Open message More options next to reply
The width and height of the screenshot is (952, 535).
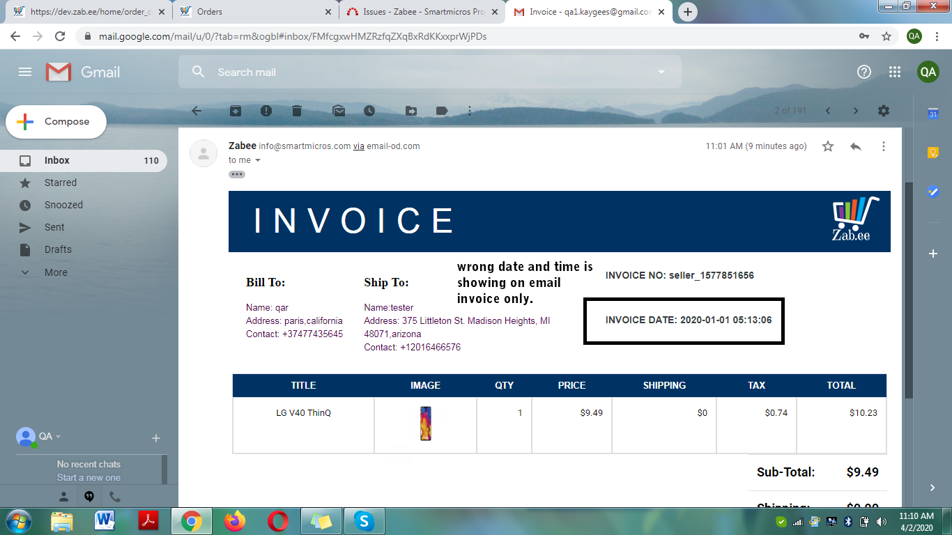click(x=884, y=146)
